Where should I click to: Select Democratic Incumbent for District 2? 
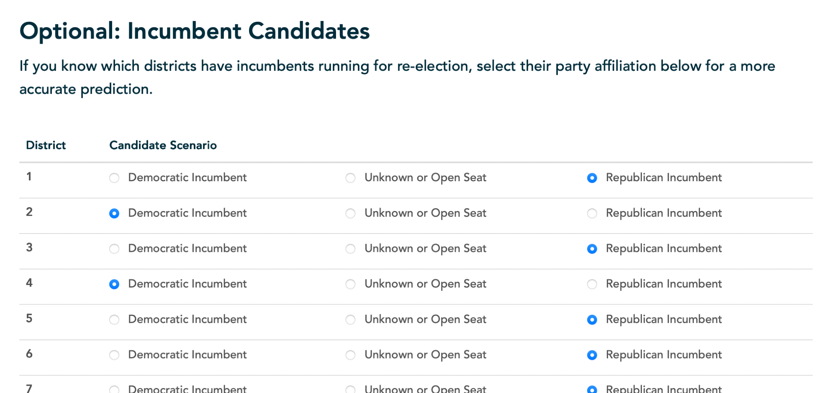[114, 213]
